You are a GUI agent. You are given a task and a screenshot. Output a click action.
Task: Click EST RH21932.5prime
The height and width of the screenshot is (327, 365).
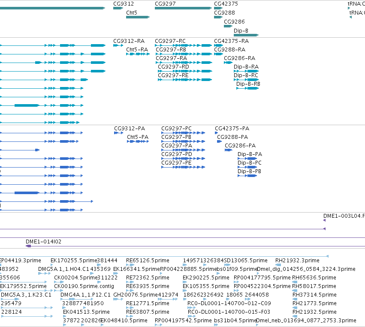pos(295,317)
